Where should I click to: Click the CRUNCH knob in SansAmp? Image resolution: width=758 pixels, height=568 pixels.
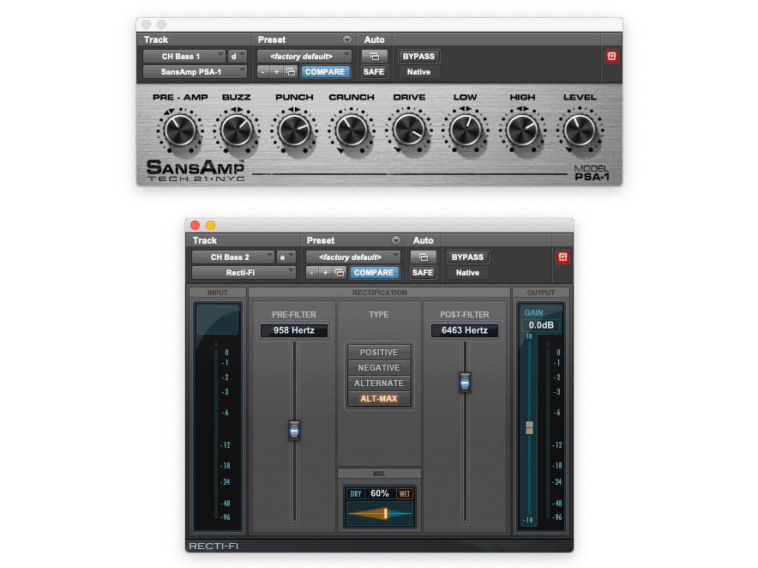click(x=352, y=130)
